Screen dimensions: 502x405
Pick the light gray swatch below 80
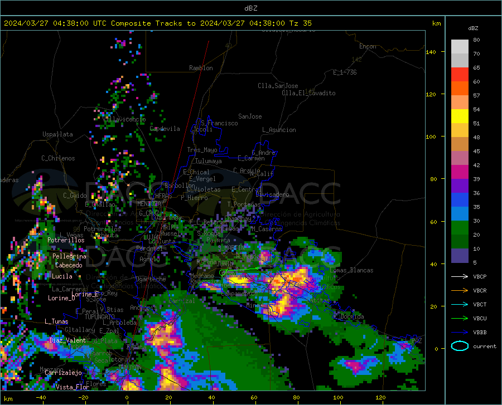pyautogui.click(x=460, y=47)
